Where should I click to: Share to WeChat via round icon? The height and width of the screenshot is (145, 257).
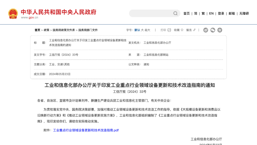tap(213, 30)
